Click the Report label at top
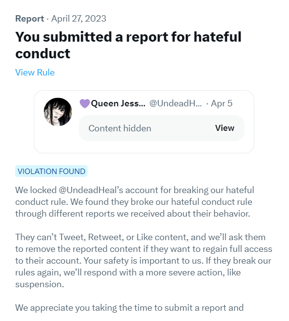The image size is (289, 321). [x=30, y=19]
